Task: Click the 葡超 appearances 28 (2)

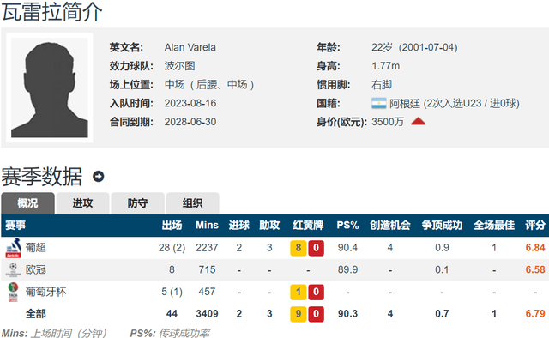Action: coord(172,248)
